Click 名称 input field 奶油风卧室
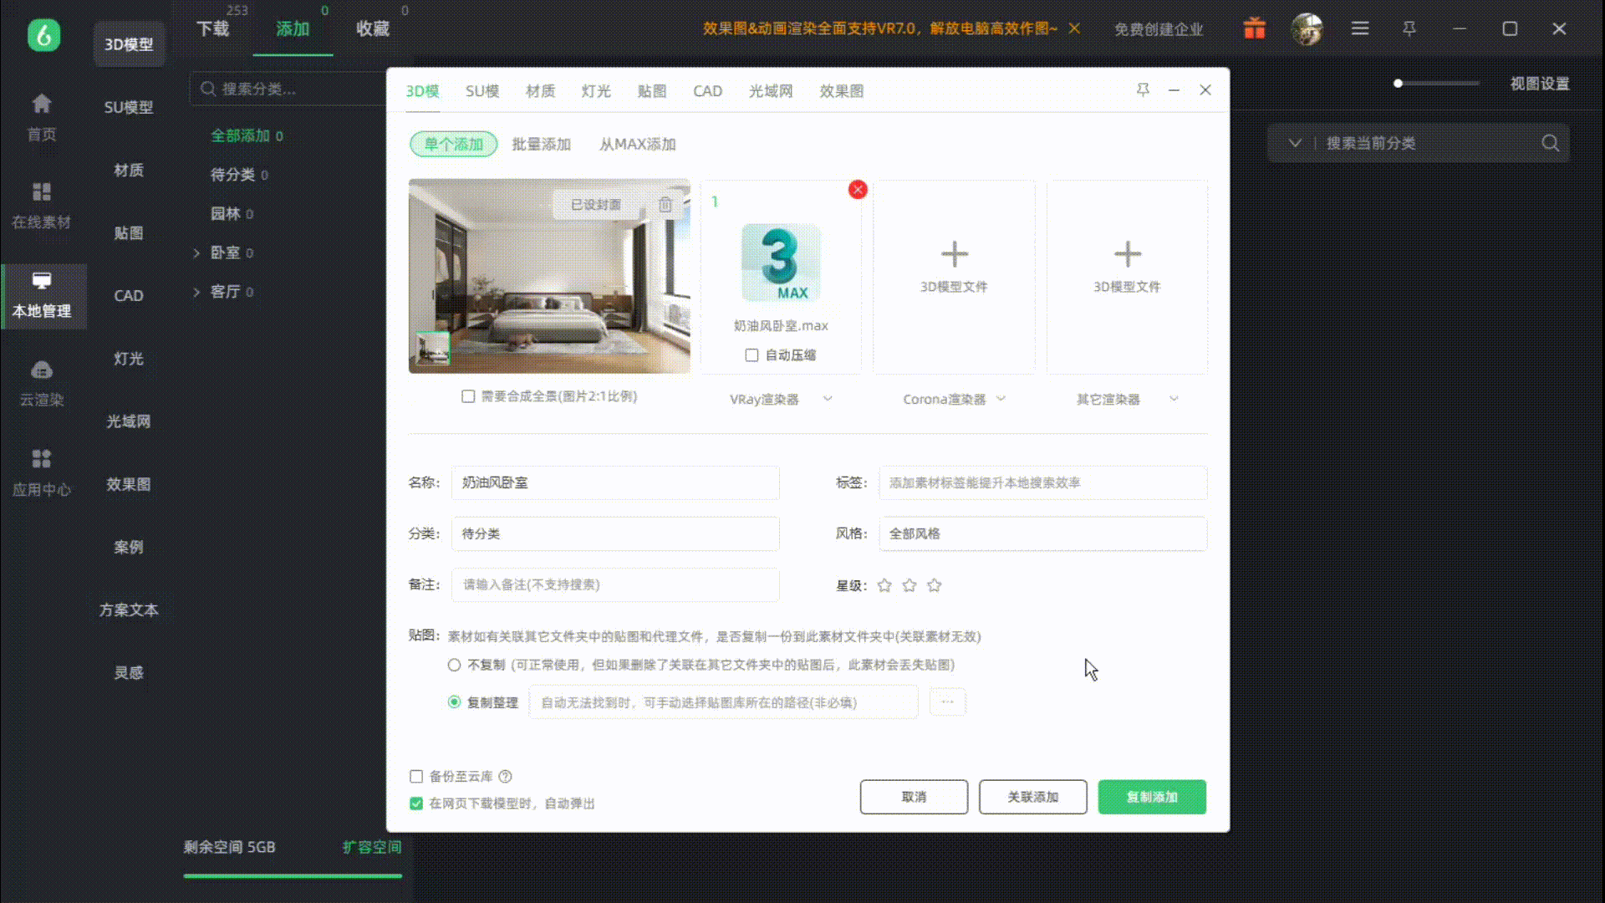 coord(615,482)
